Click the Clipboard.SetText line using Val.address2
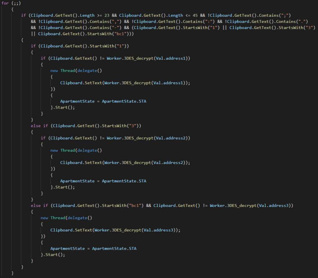This screenshot has width=318, height=278. pos(125,163)
